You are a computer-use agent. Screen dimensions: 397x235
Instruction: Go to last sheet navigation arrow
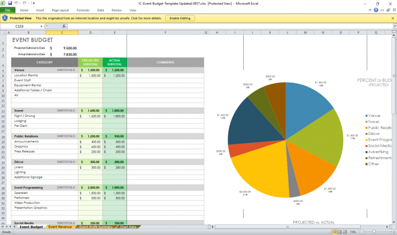coord(15,227)
